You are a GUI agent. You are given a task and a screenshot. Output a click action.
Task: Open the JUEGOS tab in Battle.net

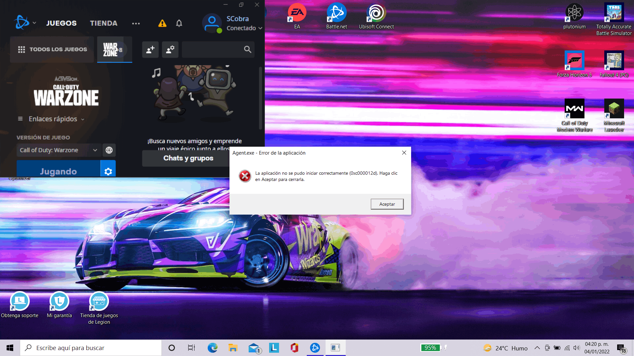(x=61, y=23)
